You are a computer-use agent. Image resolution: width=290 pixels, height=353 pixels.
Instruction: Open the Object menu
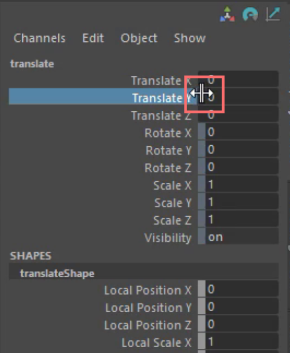coord(139,38)
